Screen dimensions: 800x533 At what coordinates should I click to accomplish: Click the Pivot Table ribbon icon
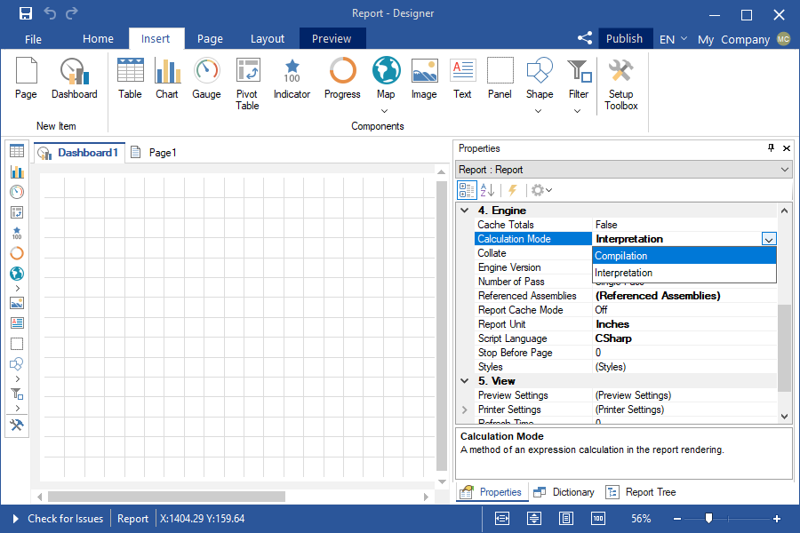pos(247,84)
